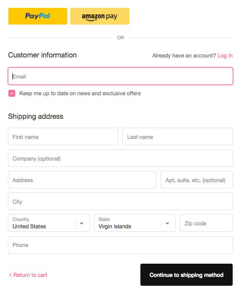Click the First name field
242x300 pixels.
pos(63,136)
